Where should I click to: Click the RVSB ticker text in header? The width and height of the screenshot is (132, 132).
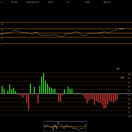87,2
